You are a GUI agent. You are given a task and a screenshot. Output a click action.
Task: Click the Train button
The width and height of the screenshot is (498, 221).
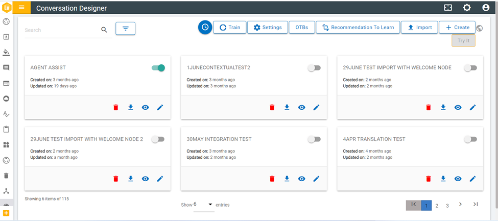tap(230, 28)
